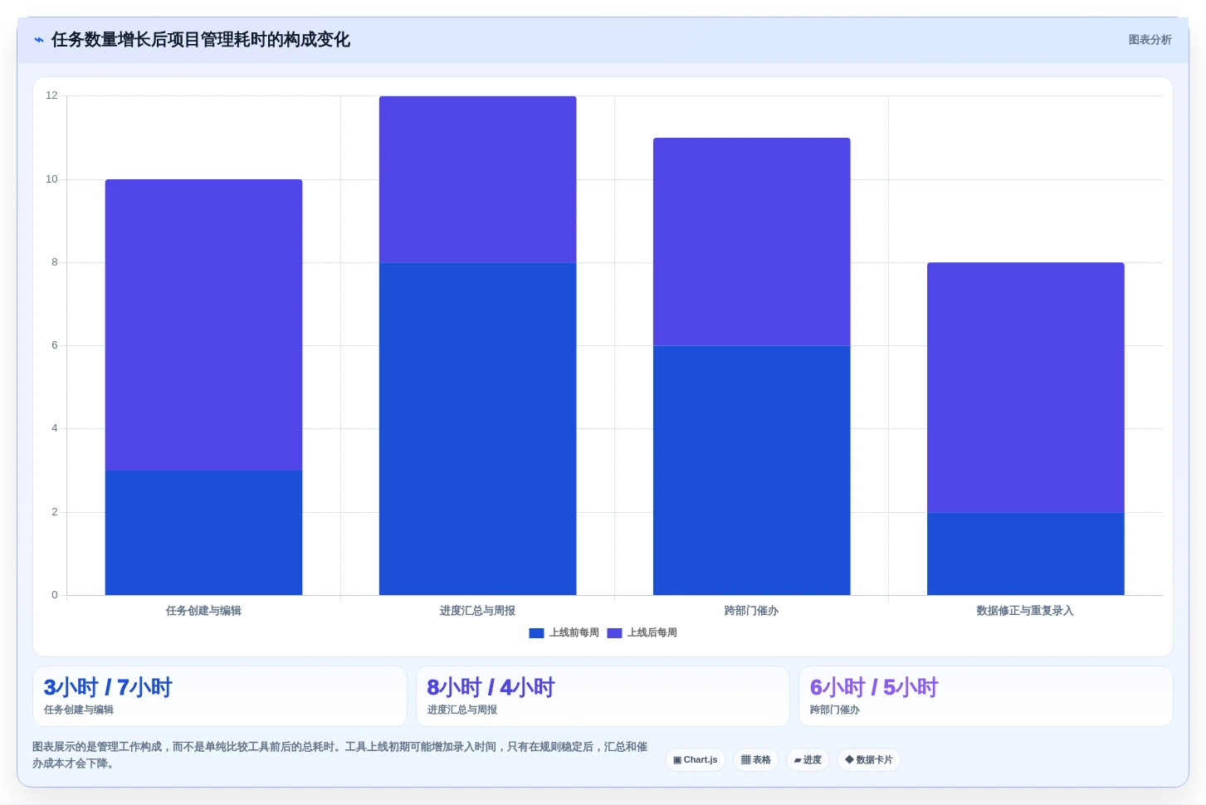Screen dimensions: 1206x805
Task: Click the y-axis value 0
Action: [55, 595]
